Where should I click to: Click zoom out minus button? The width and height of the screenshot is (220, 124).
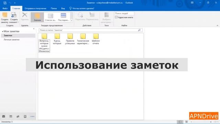pyautogui.click(x=191, y=122)
